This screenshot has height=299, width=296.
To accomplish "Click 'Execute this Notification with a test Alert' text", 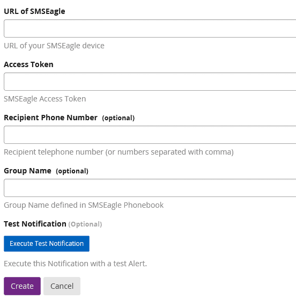I will [76, 264].
